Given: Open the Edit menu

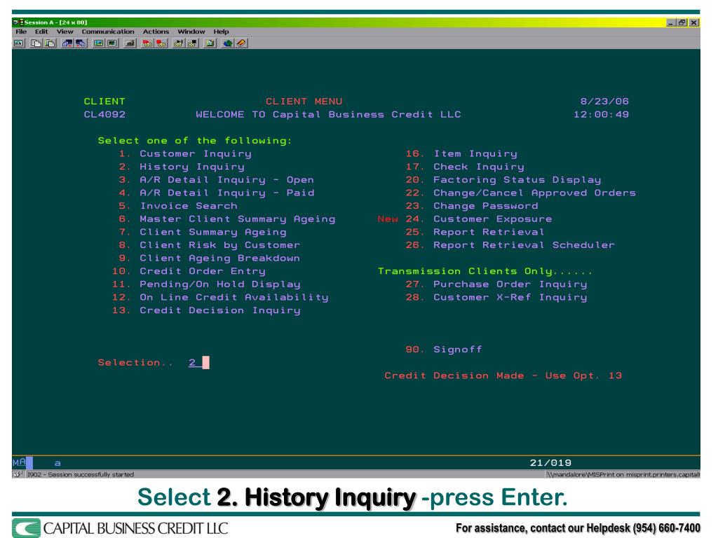Looking at the screenshot, I should pyautogui.click(x=41, y=32).
